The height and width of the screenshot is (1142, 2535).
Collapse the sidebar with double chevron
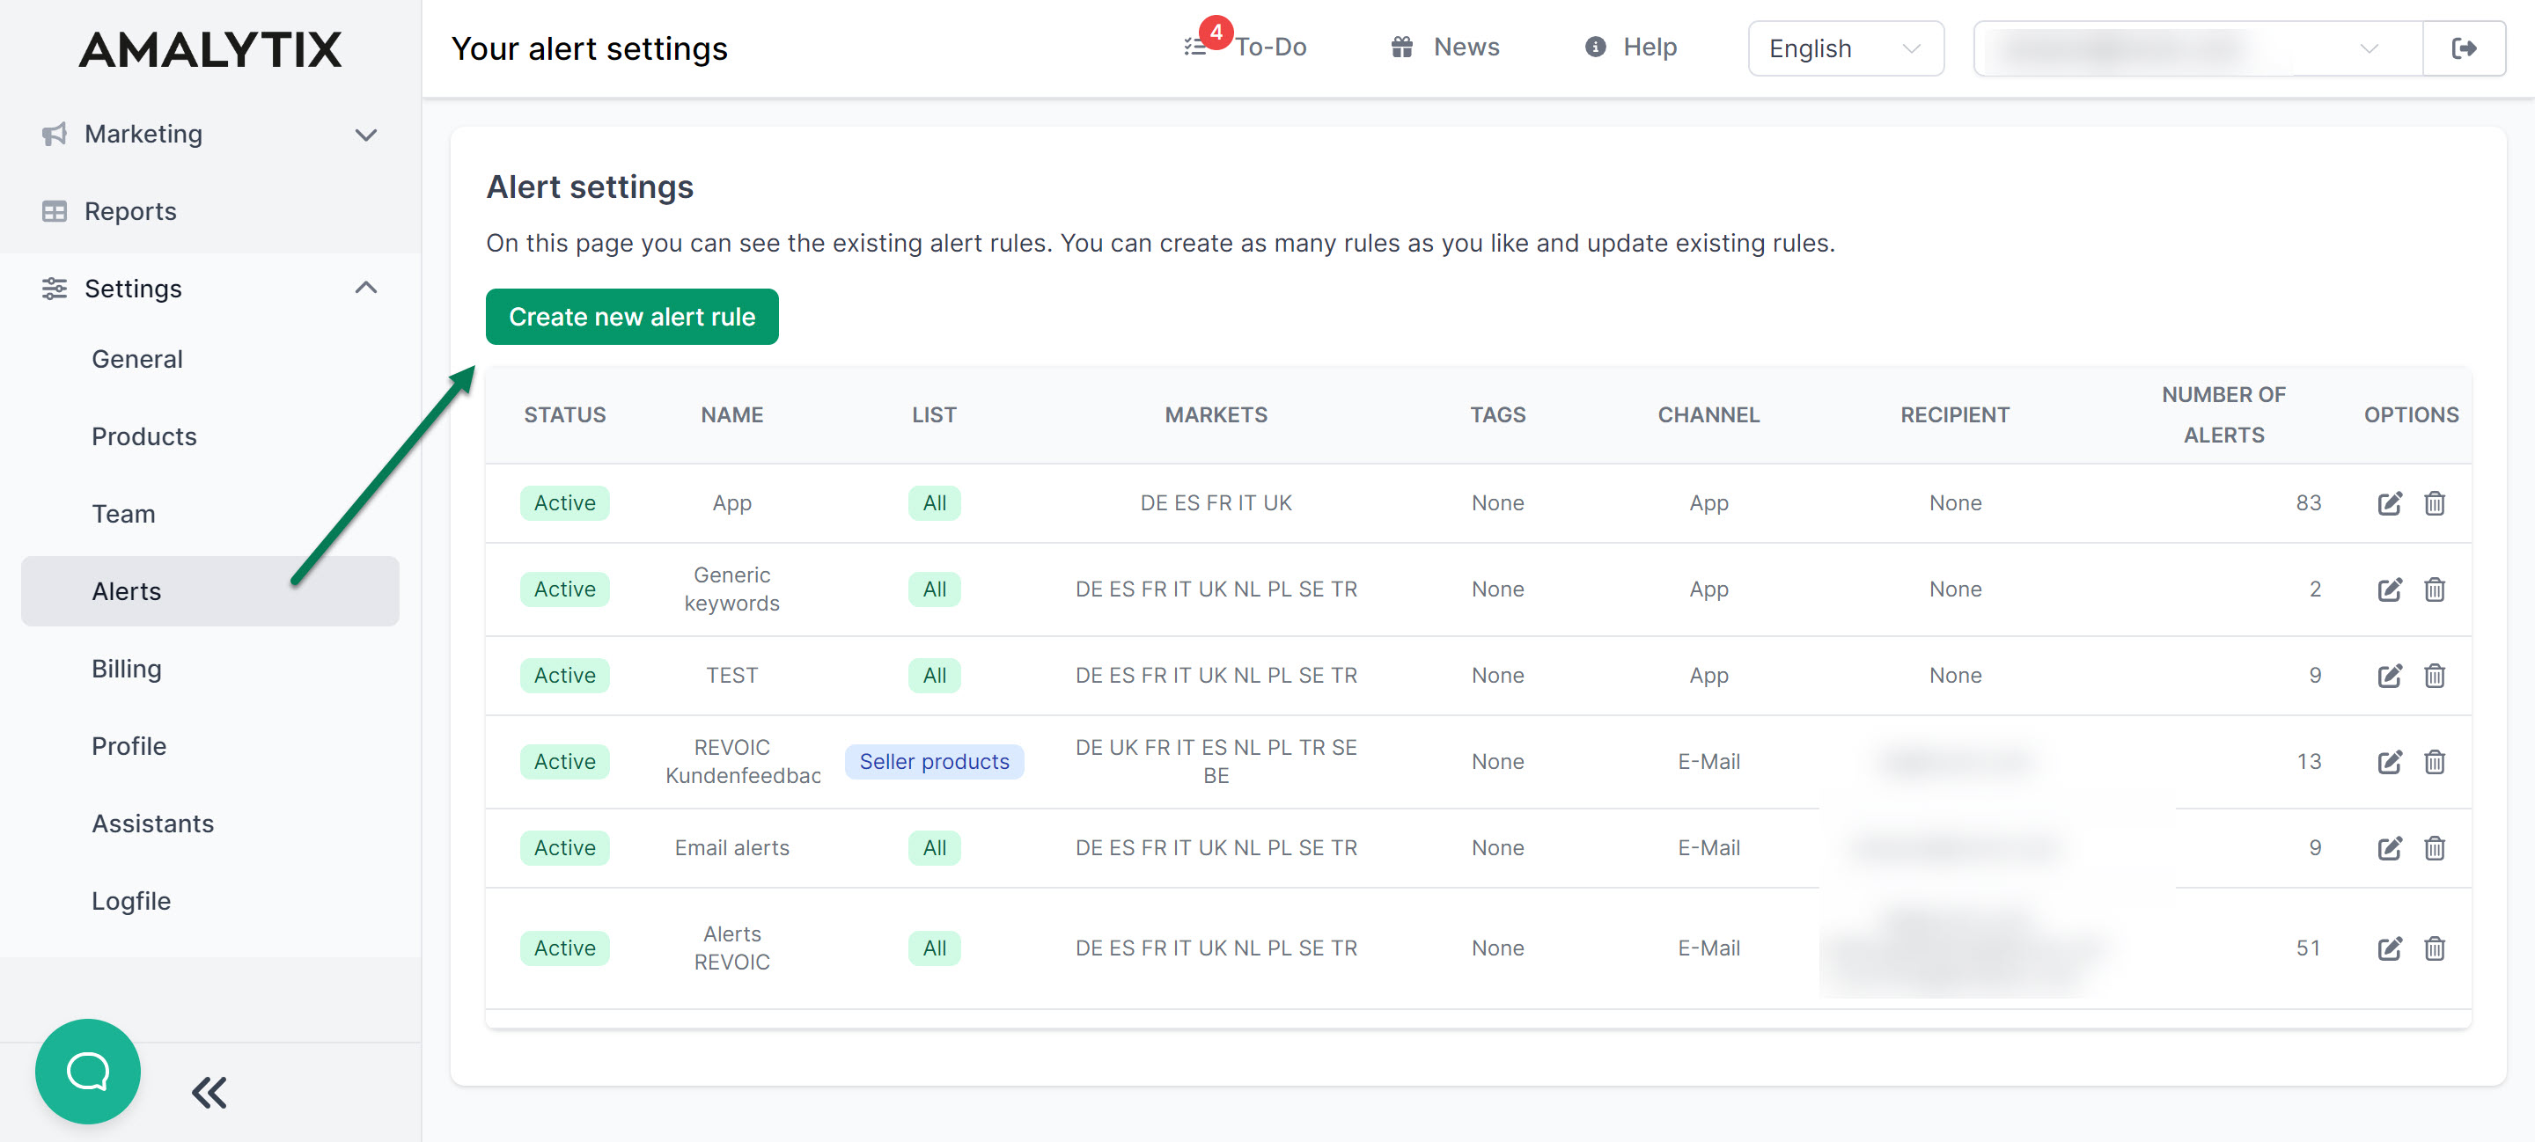(209, 1093)
